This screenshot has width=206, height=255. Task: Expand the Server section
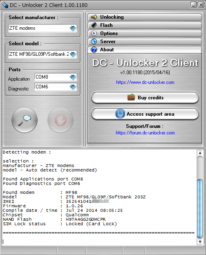[145, 42]
